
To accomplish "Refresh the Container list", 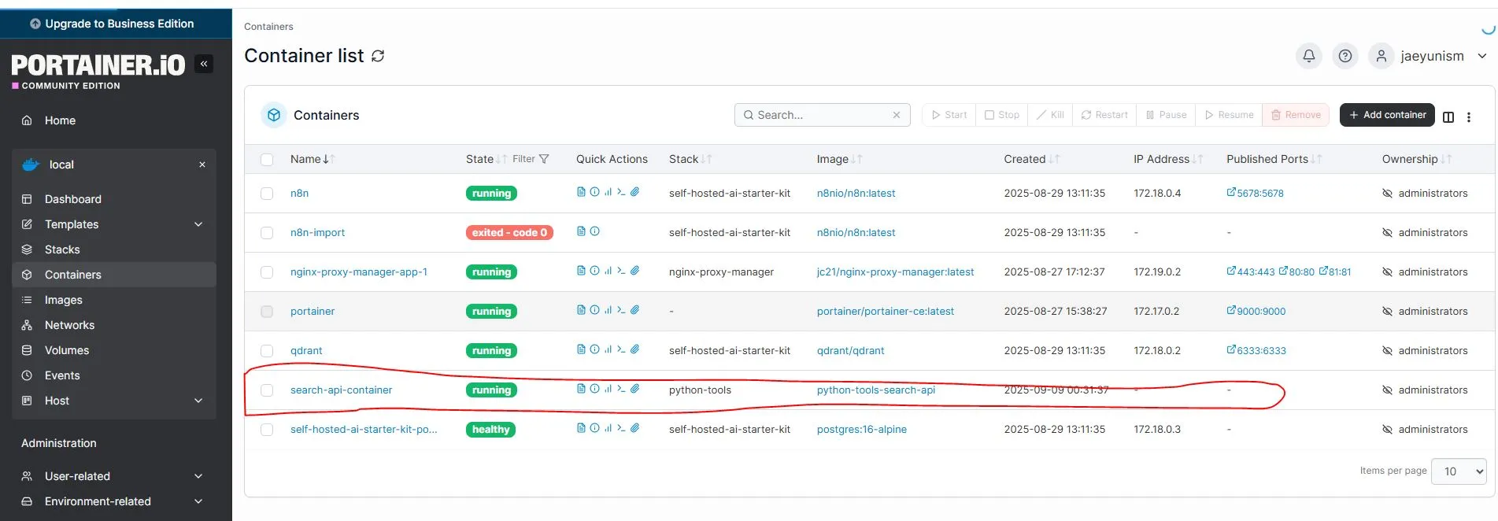I will 378,56.
